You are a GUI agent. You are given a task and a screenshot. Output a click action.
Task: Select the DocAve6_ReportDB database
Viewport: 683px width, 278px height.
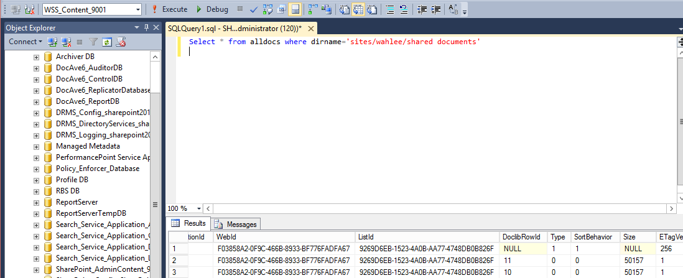coord(88,101)
